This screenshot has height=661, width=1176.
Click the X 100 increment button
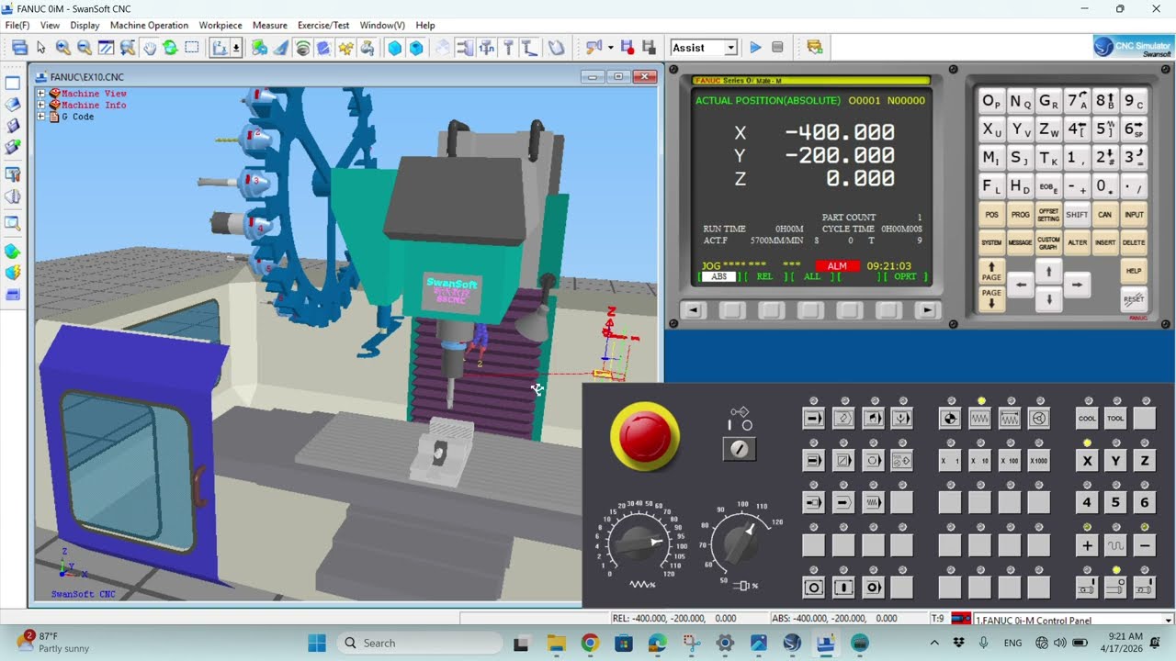1010,460
